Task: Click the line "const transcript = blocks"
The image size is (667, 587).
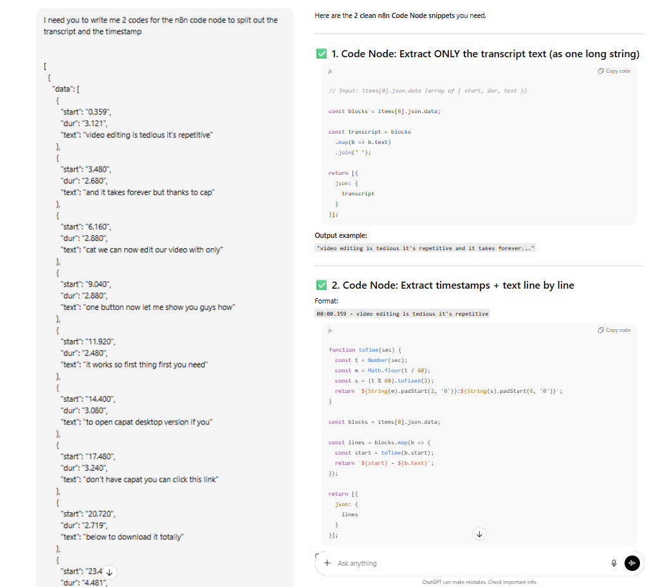Action: click(x=369, y=132)
